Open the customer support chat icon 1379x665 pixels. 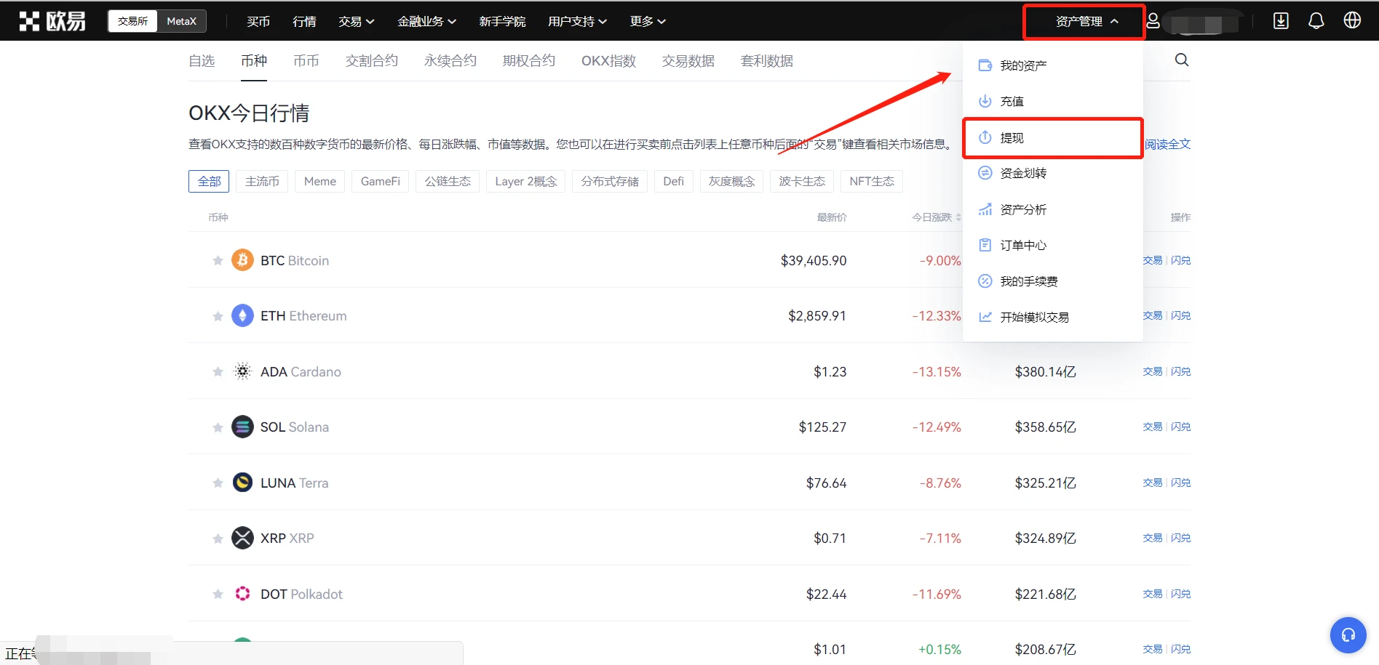[1348, 634]
